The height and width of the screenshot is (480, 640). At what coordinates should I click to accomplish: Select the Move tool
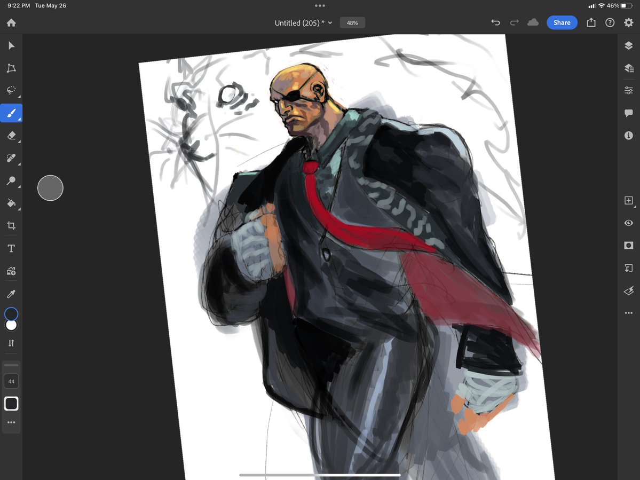[x=11, y=45]
